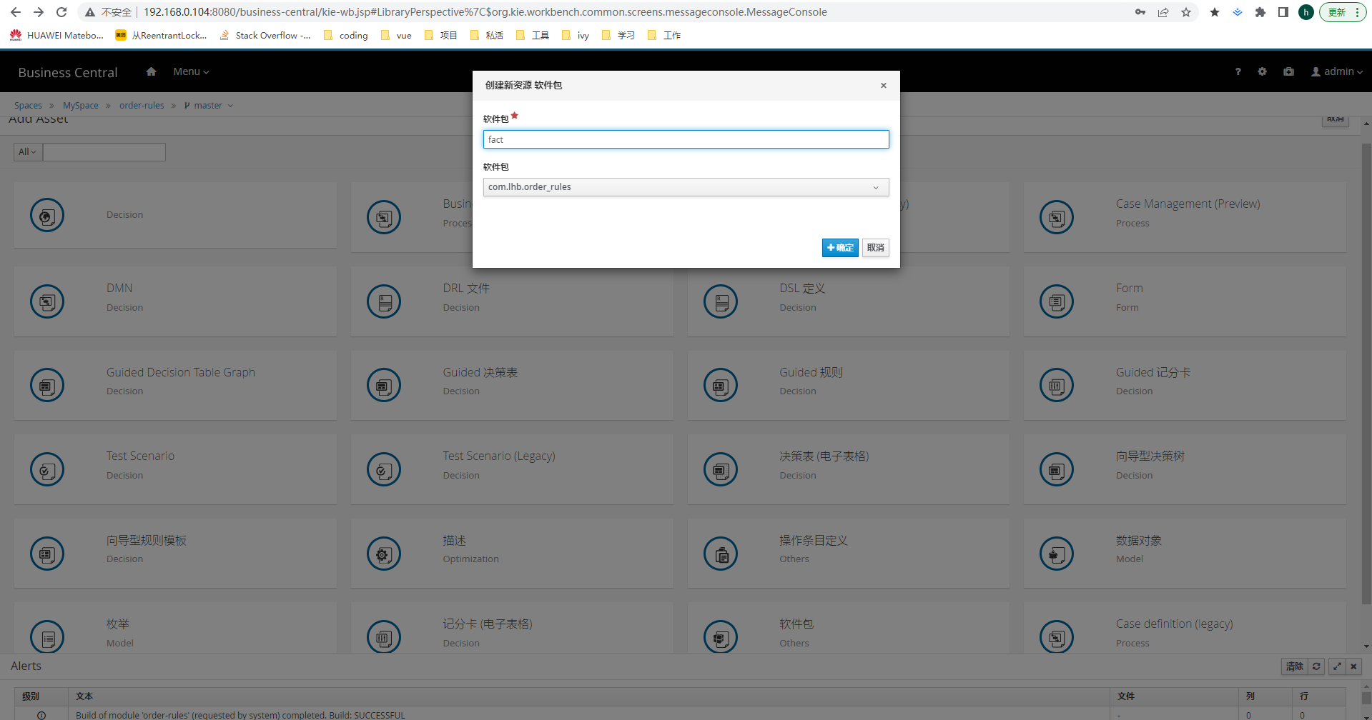Expand the com.lhb.order_rules package dropdown
1372x720 pixels.
point(686,187)
